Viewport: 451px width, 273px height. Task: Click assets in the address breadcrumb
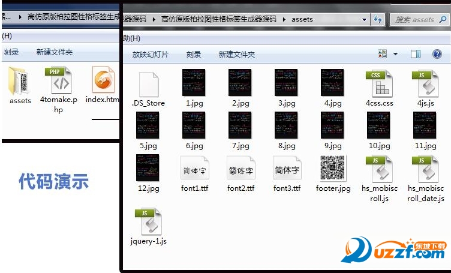[302, 19]
